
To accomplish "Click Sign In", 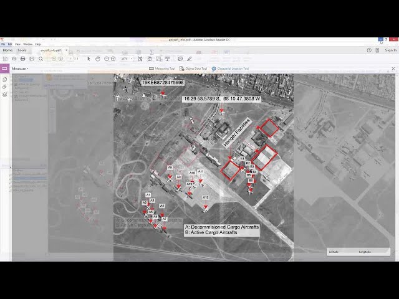I will [391, 50].
